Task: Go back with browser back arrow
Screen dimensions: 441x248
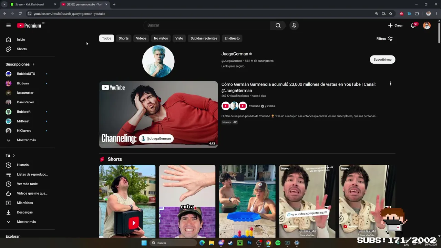Action: (5, 14)
